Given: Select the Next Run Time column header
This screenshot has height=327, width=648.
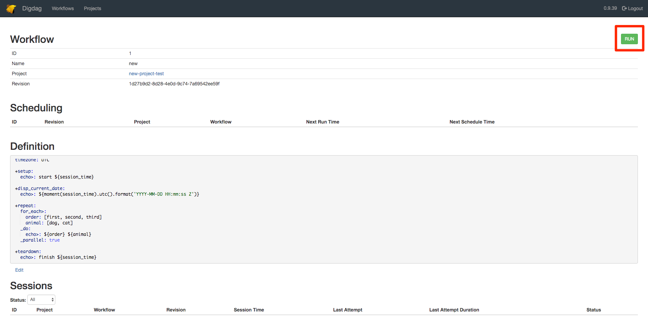Looking at the screenshot, I should [322, 122].
